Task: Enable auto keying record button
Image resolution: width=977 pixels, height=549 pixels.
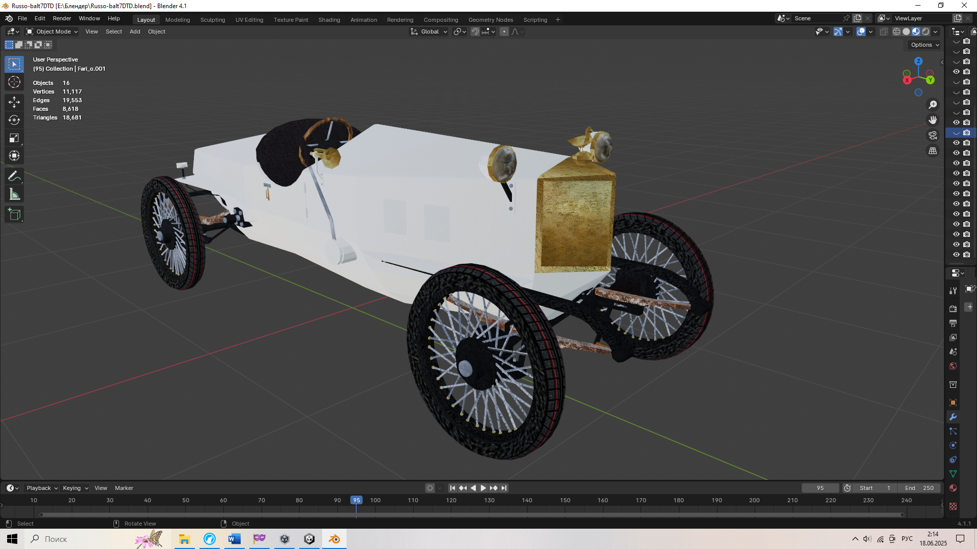Action: (x=430, y=488)
